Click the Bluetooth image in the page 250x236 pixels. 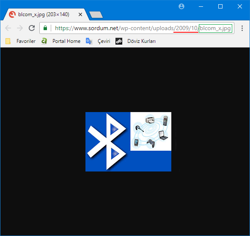[128, 142]
